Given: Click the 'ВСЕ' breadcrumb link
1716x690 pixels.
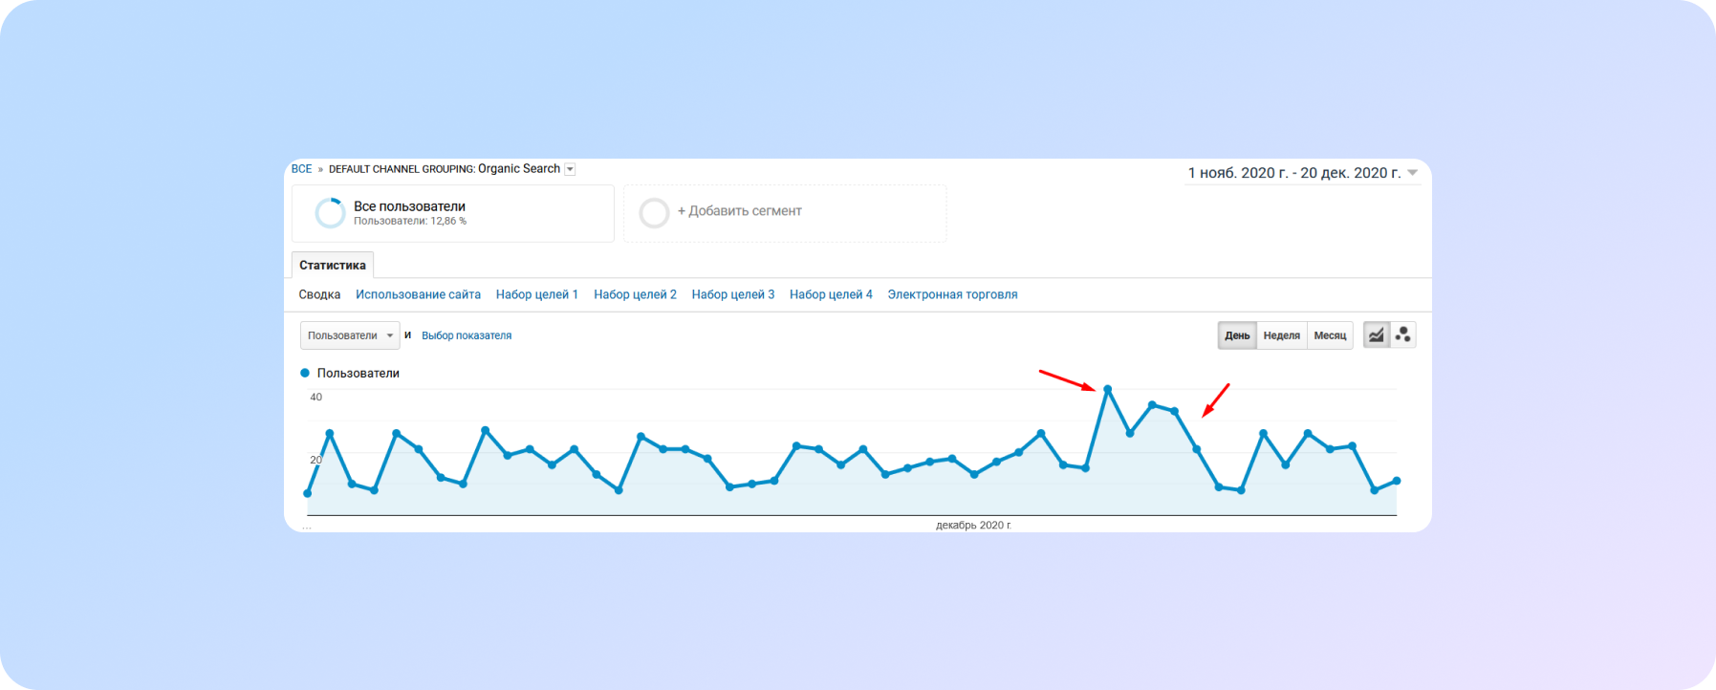Looking at the screenshot, I should pos(301,169).
